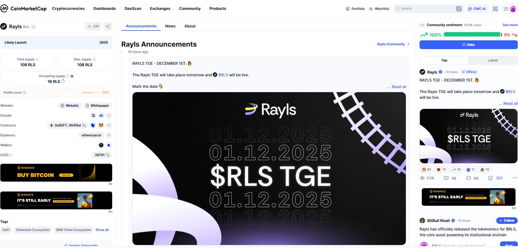
Task: Select the Announcements tab
Action: [x=141, y=26]
